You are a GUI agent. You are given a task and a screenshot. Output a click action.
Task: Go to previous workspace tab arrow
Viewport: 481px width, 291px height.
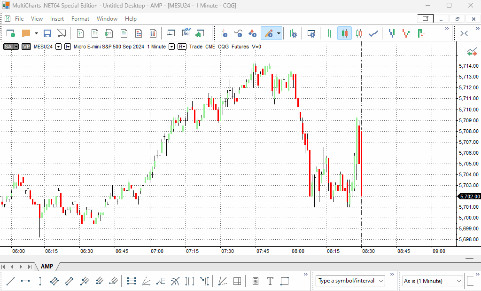tap(12, 267)
